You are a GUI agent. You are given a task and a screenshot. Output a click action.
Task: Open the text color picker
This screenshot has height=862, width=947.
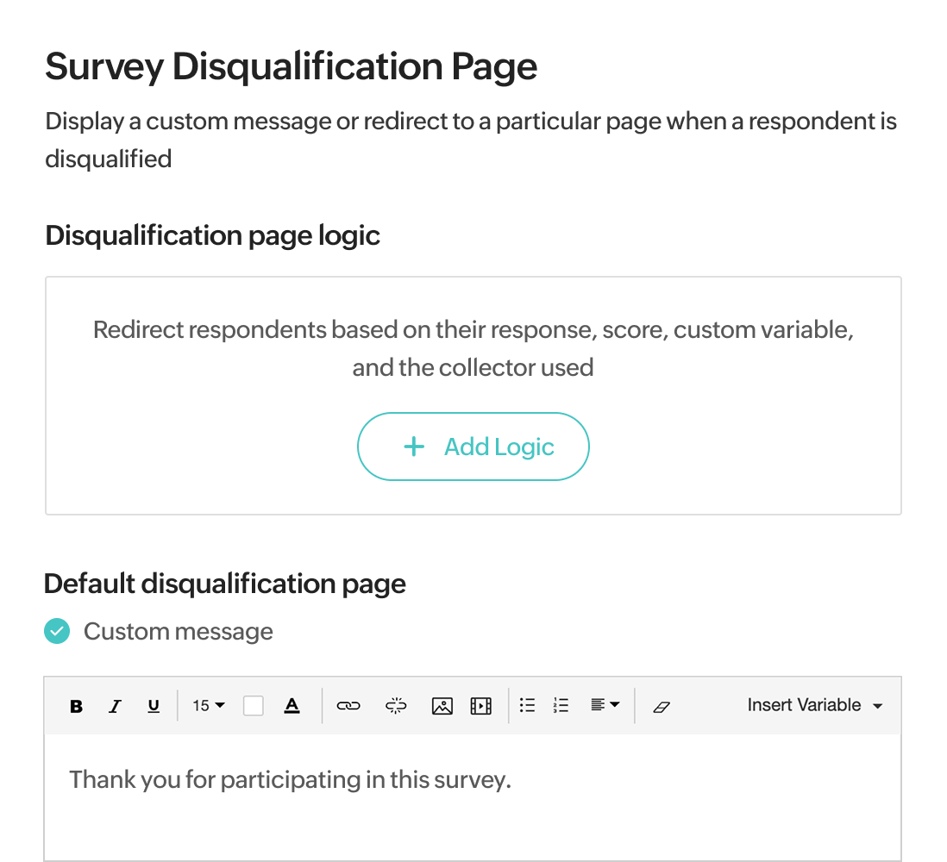tap(292, 706)
